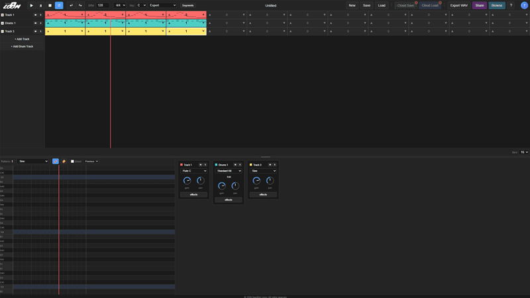Create a New project

(352, 5)
